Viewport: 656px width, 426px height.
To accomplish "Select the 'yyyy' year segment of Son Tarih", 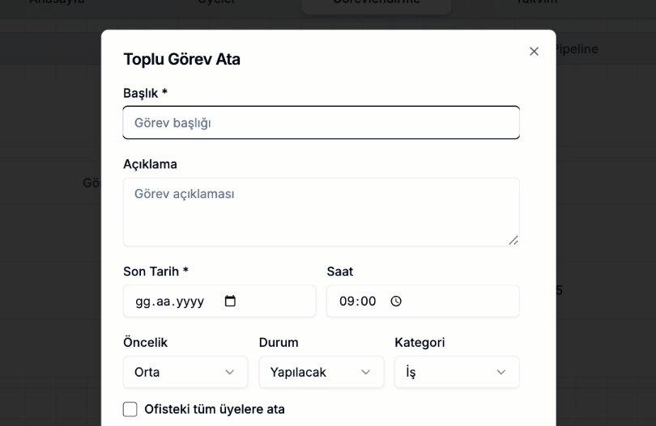I will click(x=190, y=302).
